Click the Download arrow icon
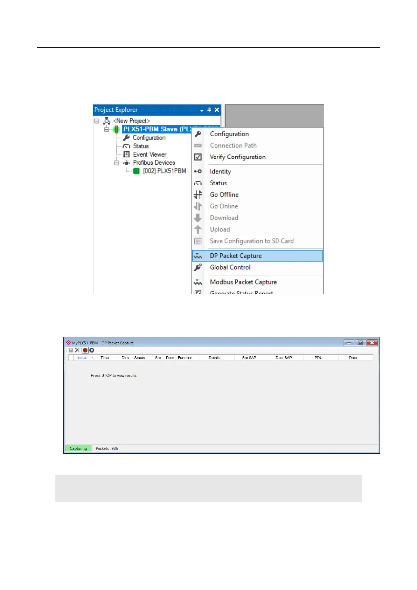This screenshot has height=590, width=417. point(198,218)
